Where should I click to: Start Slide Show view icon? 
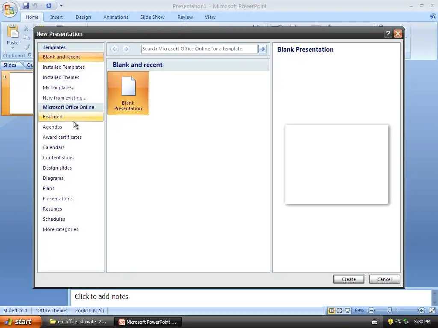coord(347,310)
